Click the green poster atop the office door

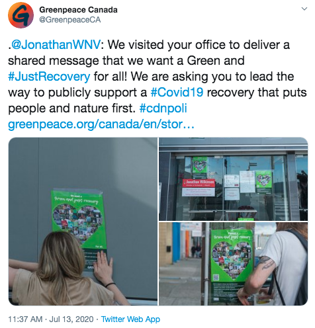point(200,167)
